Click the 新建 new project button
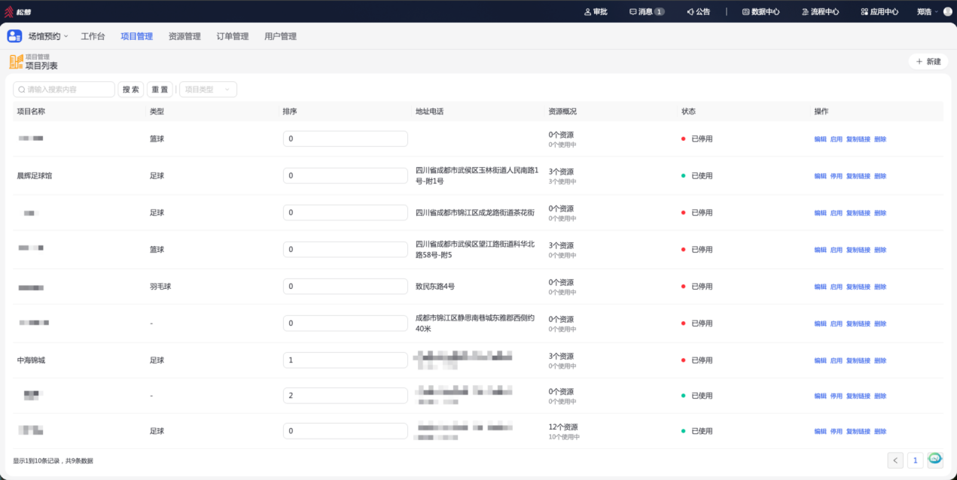957x480 pixels. tap(928, 62)
